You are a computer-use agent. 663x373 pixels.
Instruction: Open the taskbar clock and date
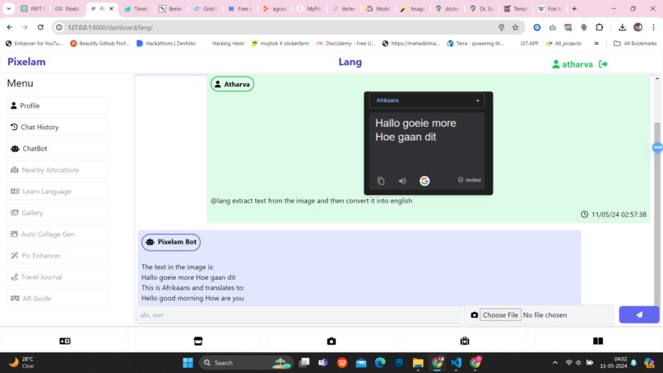[x=613, y=363]
